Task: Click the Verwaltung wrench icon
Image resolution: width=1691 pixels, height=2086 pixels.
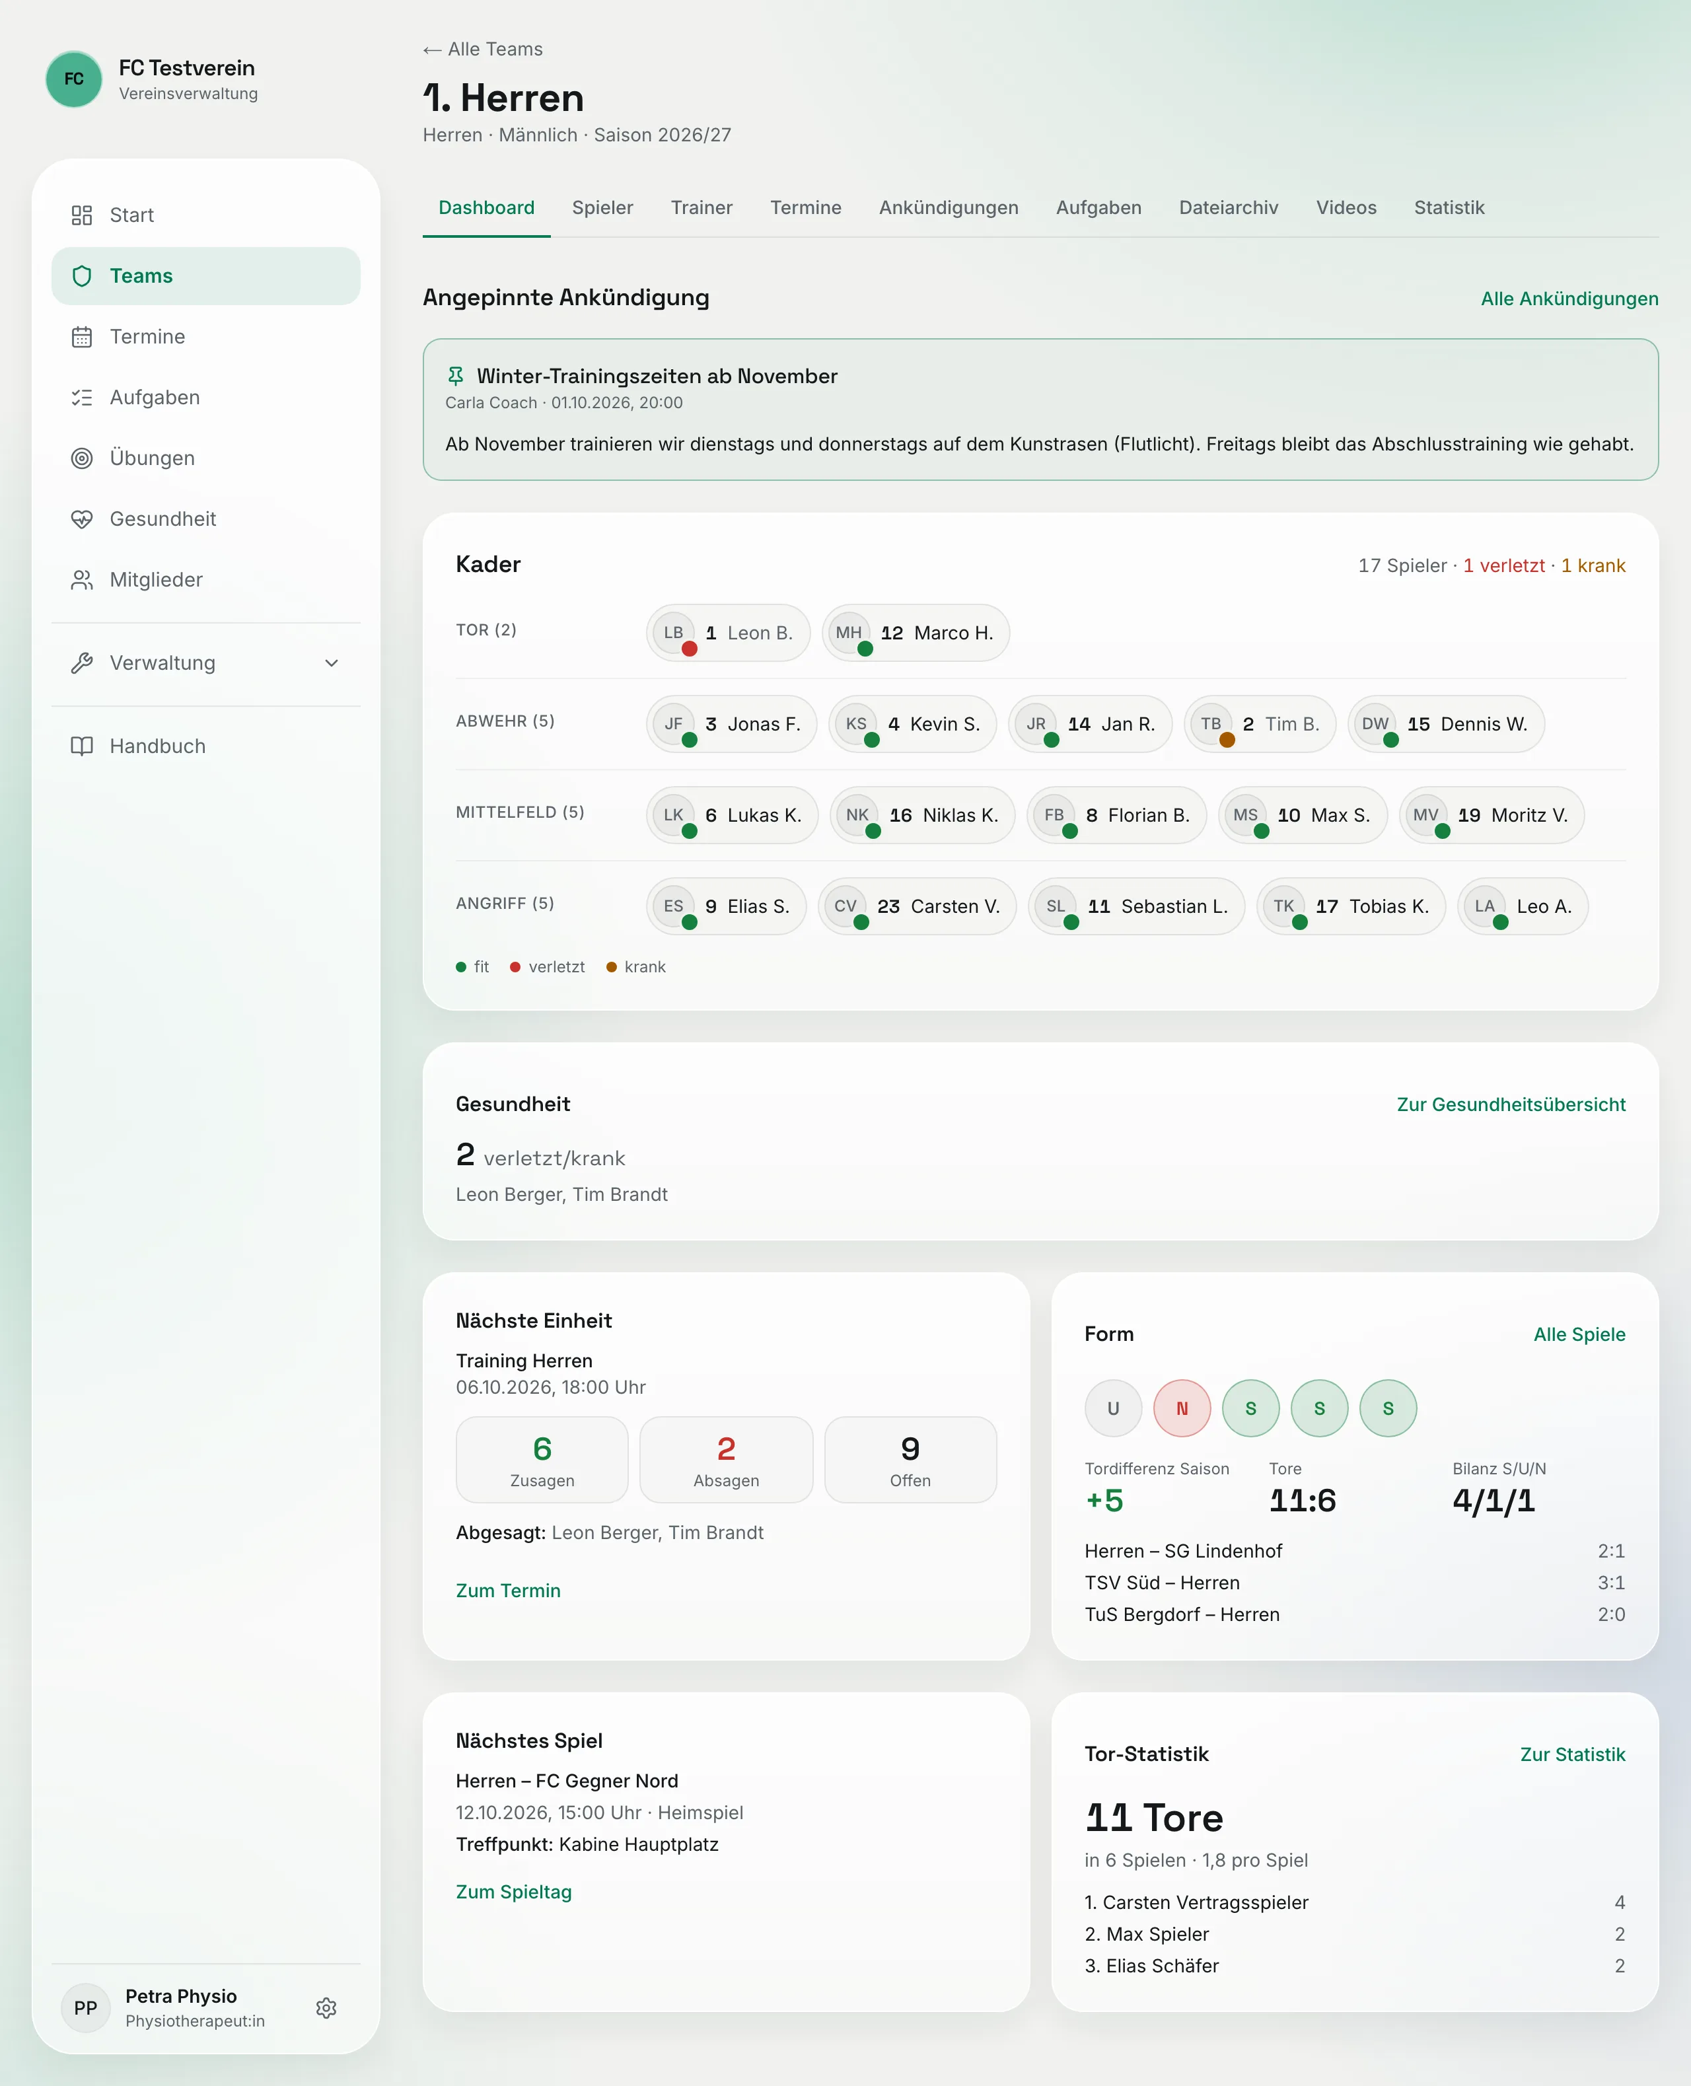Action: point(82,663)
